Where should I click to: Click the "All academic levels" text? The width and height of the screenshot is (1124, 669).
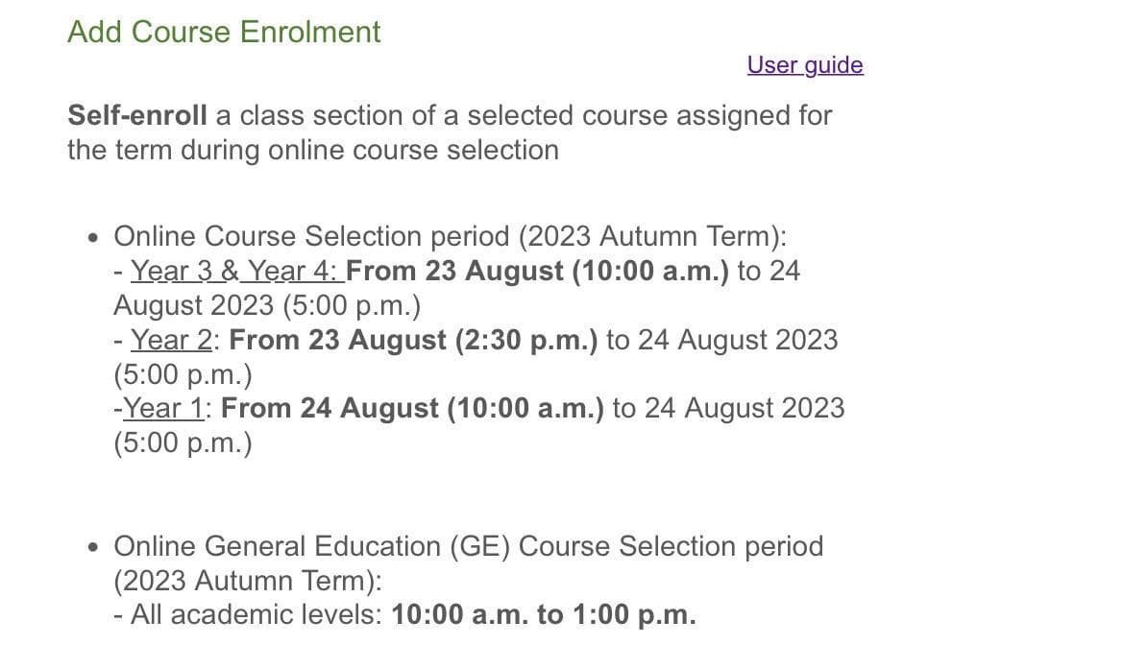click(x=257, y=615)
